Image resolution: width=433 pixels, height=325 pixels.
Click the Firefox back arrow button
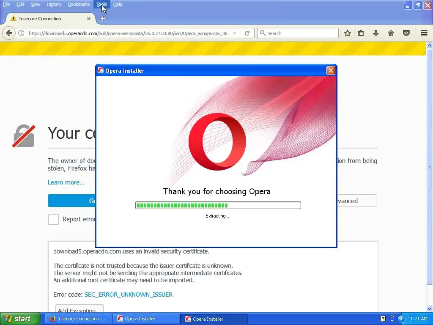pyautogui.click(x=9, y=33)
